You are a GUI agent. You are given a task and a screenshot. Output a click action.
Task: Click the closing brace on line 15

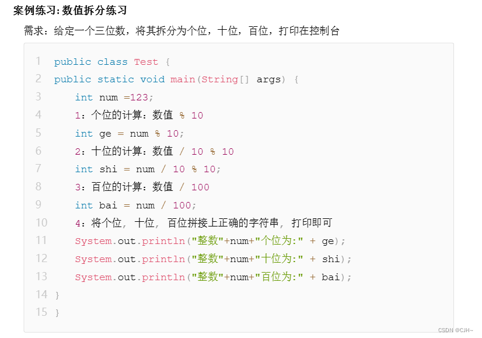57,313
